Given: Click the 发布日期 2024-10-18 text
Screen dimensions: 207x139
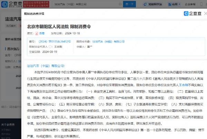Looking at the screenshot, I should (65, 33).
